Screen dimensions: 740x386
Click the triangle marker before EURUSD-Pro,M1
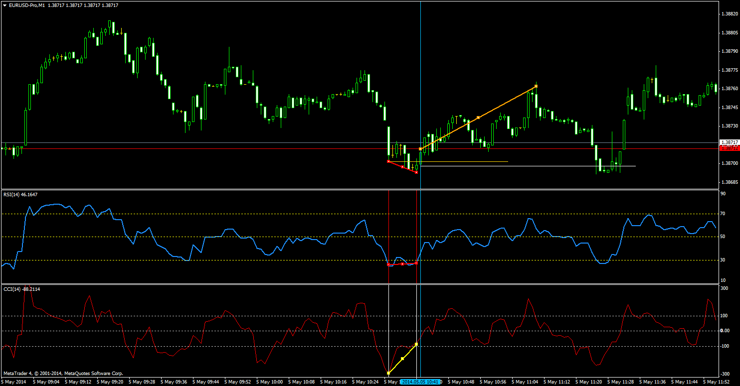click(x=4, y=5)
